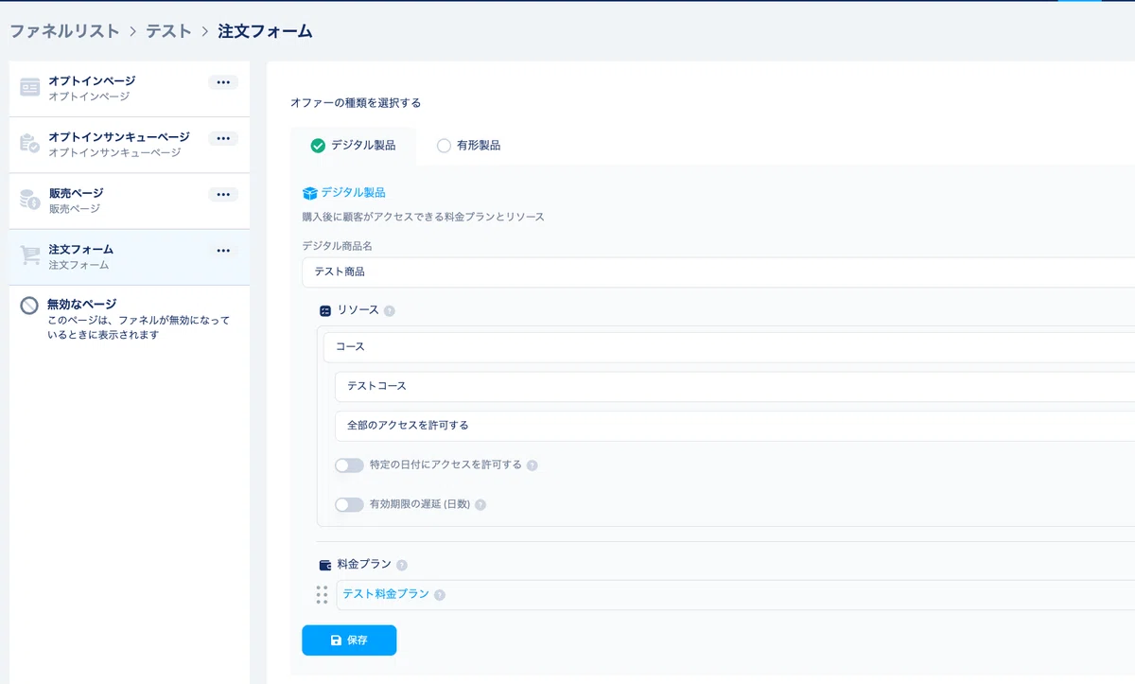Click the オファーの種類を選択する label
Screen dimensions: 1135x684
pyautogui.click(x=356, y=102)
